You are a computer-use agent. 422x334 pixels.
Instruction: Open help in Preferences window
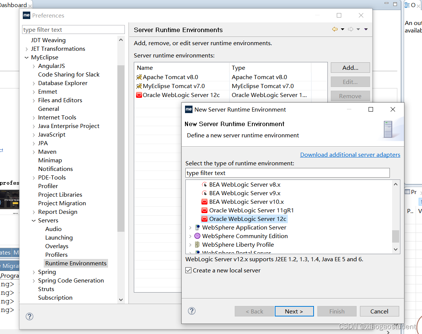[29, 316]
